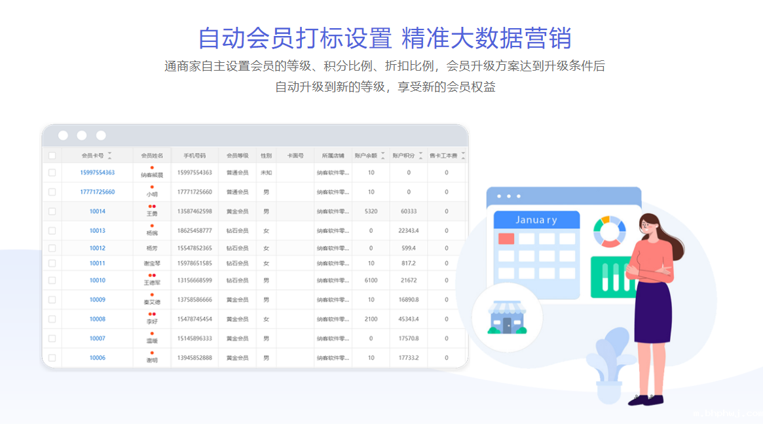
Task: Click the points value 17733.2
Action: 409,358
